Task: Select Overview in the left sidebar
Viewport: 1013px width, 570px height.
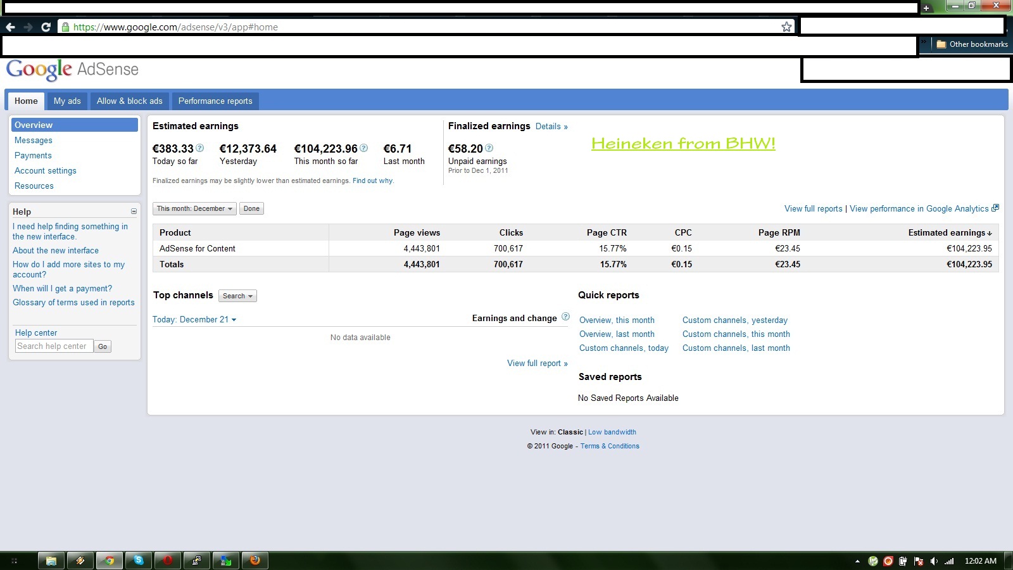Action: point(75,125)
